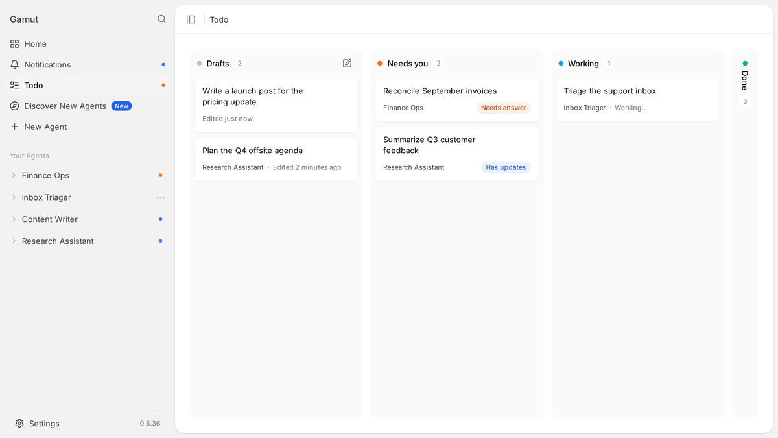This screenshot has width=778, height=438.
Task: Click the ellipsis beside Inbox Triager
Action: [x=161, y=197]
